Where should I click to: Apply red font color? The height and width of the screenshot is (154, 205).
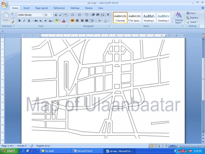tap(64, 21)
